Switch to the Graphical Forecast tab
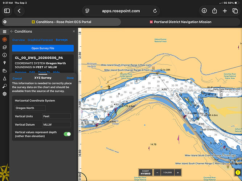The width and height of the screenshot is (242, 181). (40, 40)
